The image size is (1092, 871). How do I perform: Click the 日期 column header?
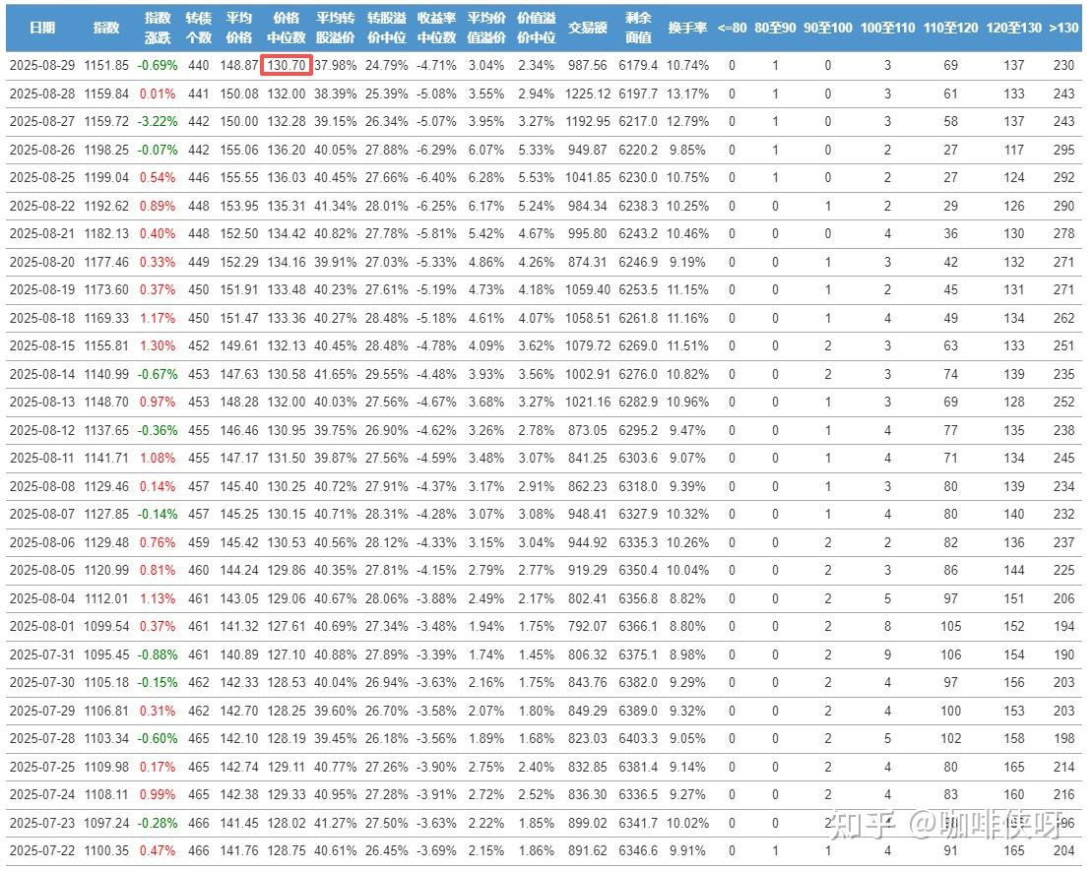42,28
